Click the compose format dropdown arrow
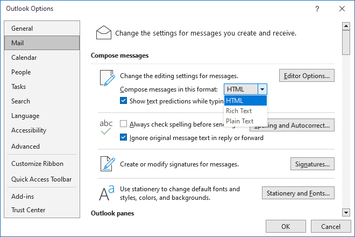Screen dimensions: 355x237 pyautogui.click(x=262, y=89)
